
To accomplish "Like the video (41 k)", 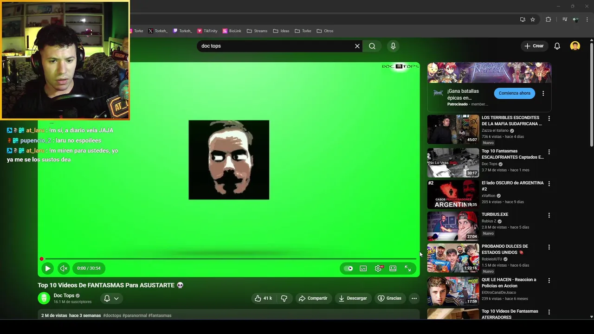I will click(263, 298).
